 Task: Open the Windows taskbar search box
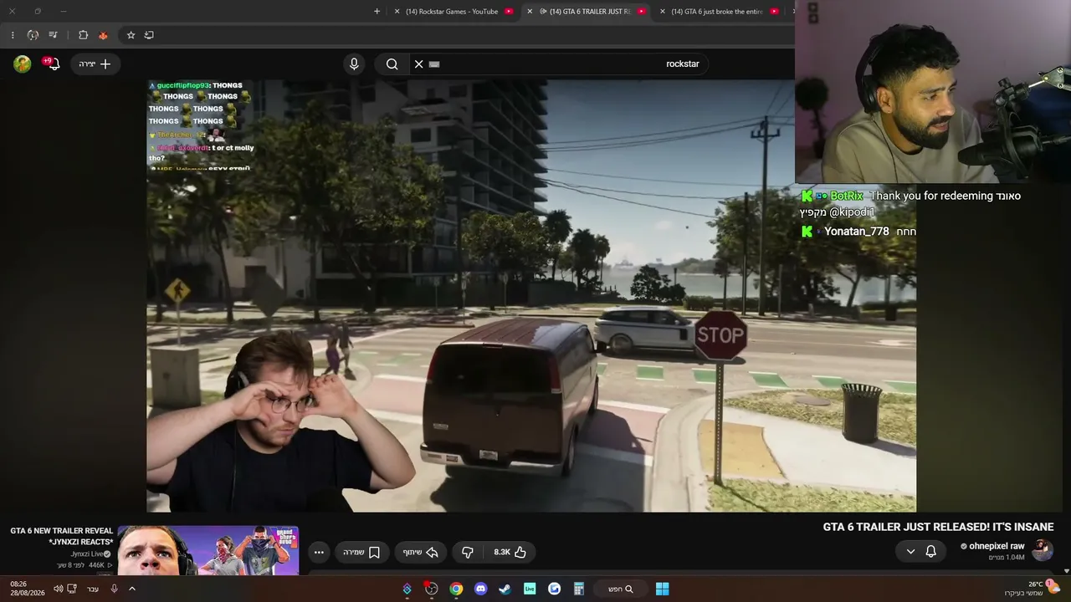pos(620,589)
